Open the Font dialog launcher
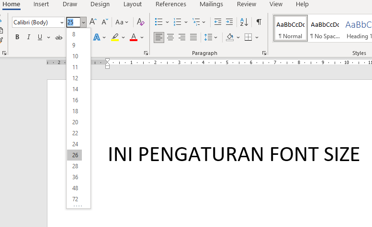Screen dimensions: 372x227 pos(146,53)
